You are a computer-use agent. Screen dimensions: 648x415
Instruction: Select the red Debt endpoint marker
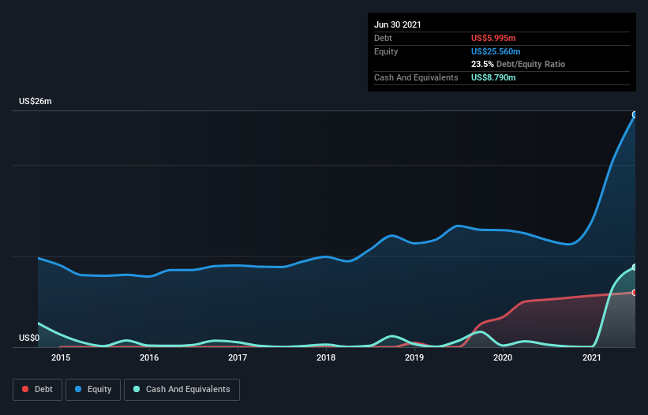(635, 293)
